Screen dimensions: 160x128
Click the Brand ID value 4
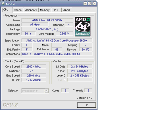tap(69, 24)
